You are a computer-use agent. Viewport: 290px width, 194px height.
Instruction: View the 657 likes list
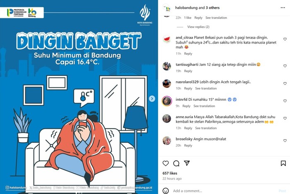click(170, 173)
